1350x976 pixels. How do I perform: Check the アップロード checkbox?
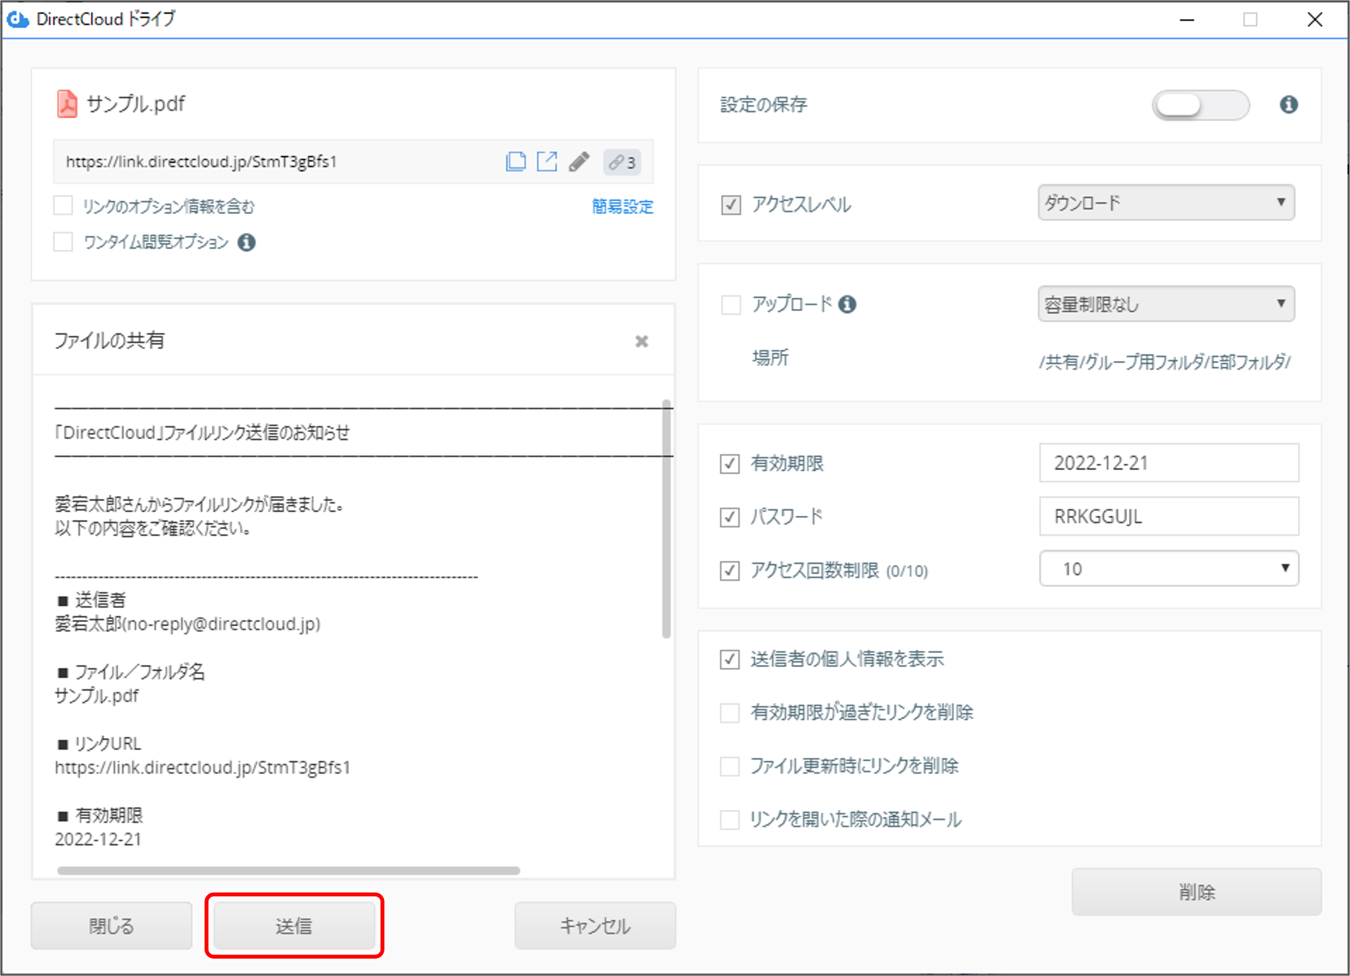coord(730,305)
